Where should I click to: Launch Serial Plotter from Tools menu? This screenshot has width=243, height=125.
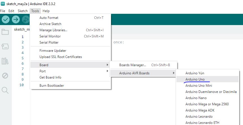point(70,43)
